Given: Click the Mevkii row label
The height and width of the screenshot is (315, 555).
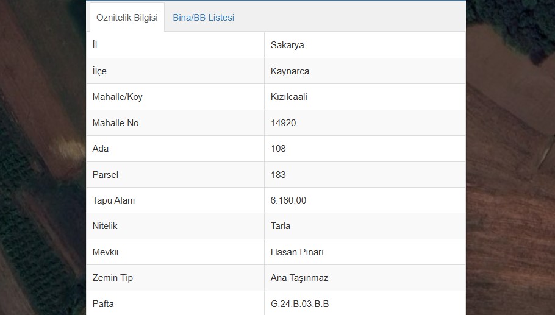Looking at the screenshot, I should 104,252.
